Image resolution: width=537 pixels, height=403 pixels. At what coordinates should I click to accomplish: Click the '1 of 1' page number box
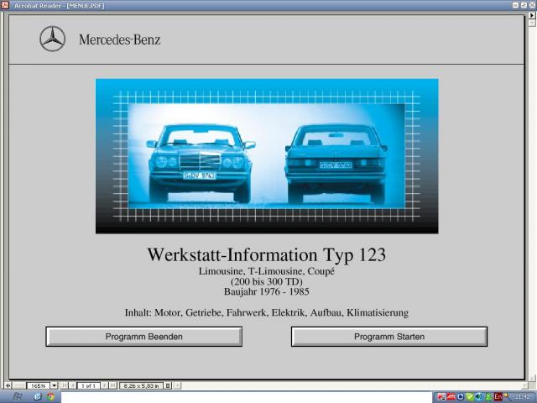88,385
